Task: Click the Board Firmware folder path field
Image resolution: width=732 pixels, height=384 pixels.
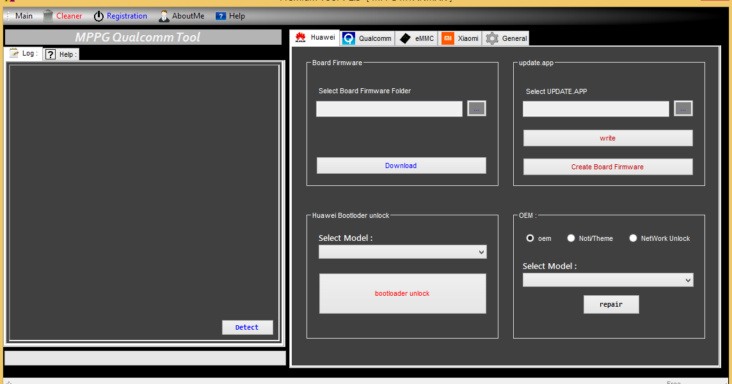Action: (x=389, y=109)
